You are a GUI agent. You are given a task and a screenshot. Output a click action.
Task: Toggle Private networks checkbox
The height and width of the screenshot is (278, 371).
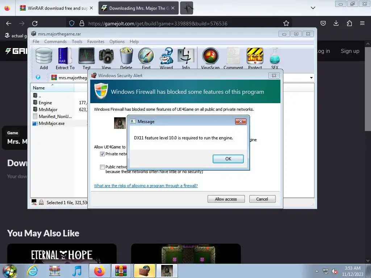[x=102, y=154]
